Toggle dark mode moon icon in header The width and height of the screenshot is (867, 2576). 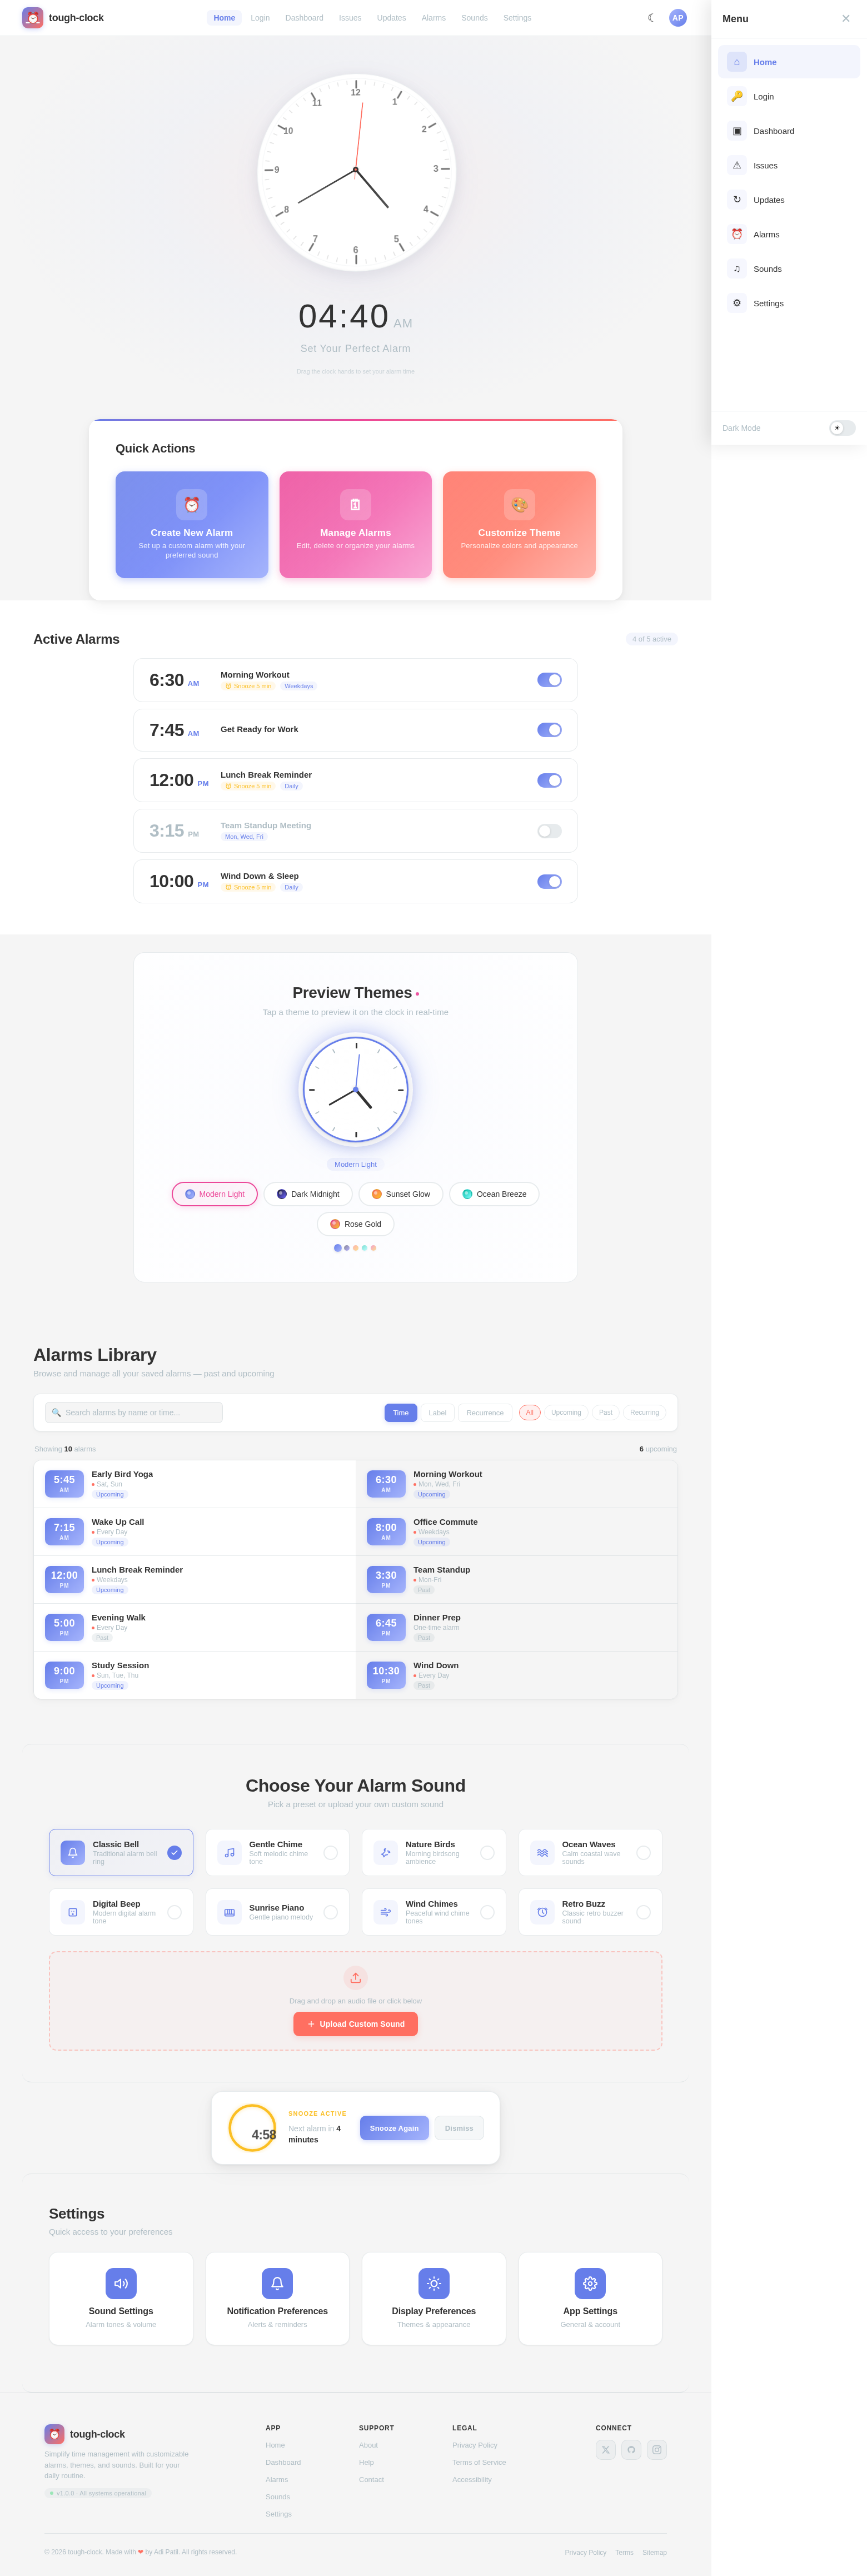point(651,18)
